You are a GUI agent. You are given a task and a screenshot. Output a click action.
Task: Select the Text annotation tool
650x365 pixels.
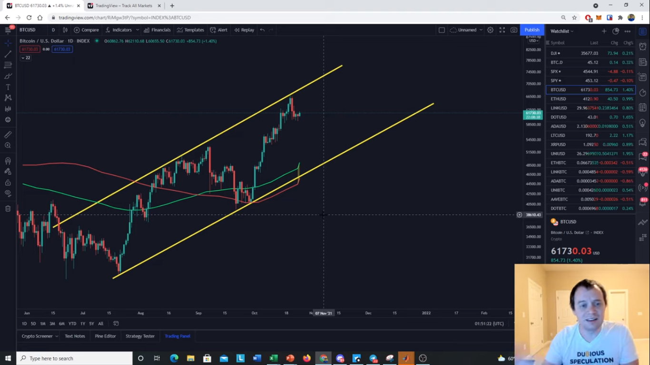[8, 87]
